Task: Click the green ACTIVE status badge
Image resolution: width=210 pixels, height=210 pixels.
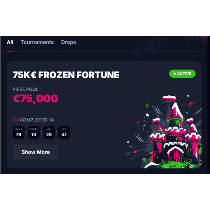Action: click(182, 73)
